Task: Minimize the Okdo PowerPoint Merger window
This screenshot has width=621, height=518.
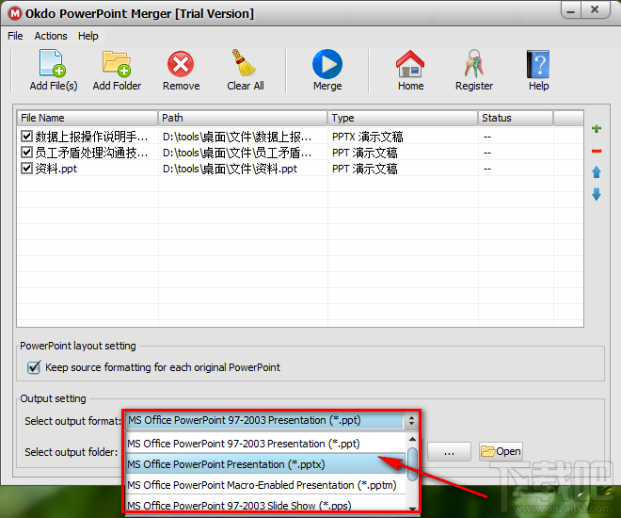Action: [571, 10]
